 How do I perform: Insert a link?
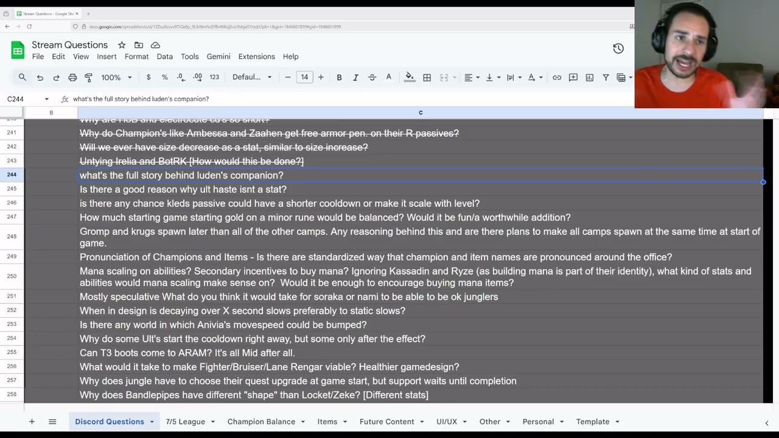[557, 77]
